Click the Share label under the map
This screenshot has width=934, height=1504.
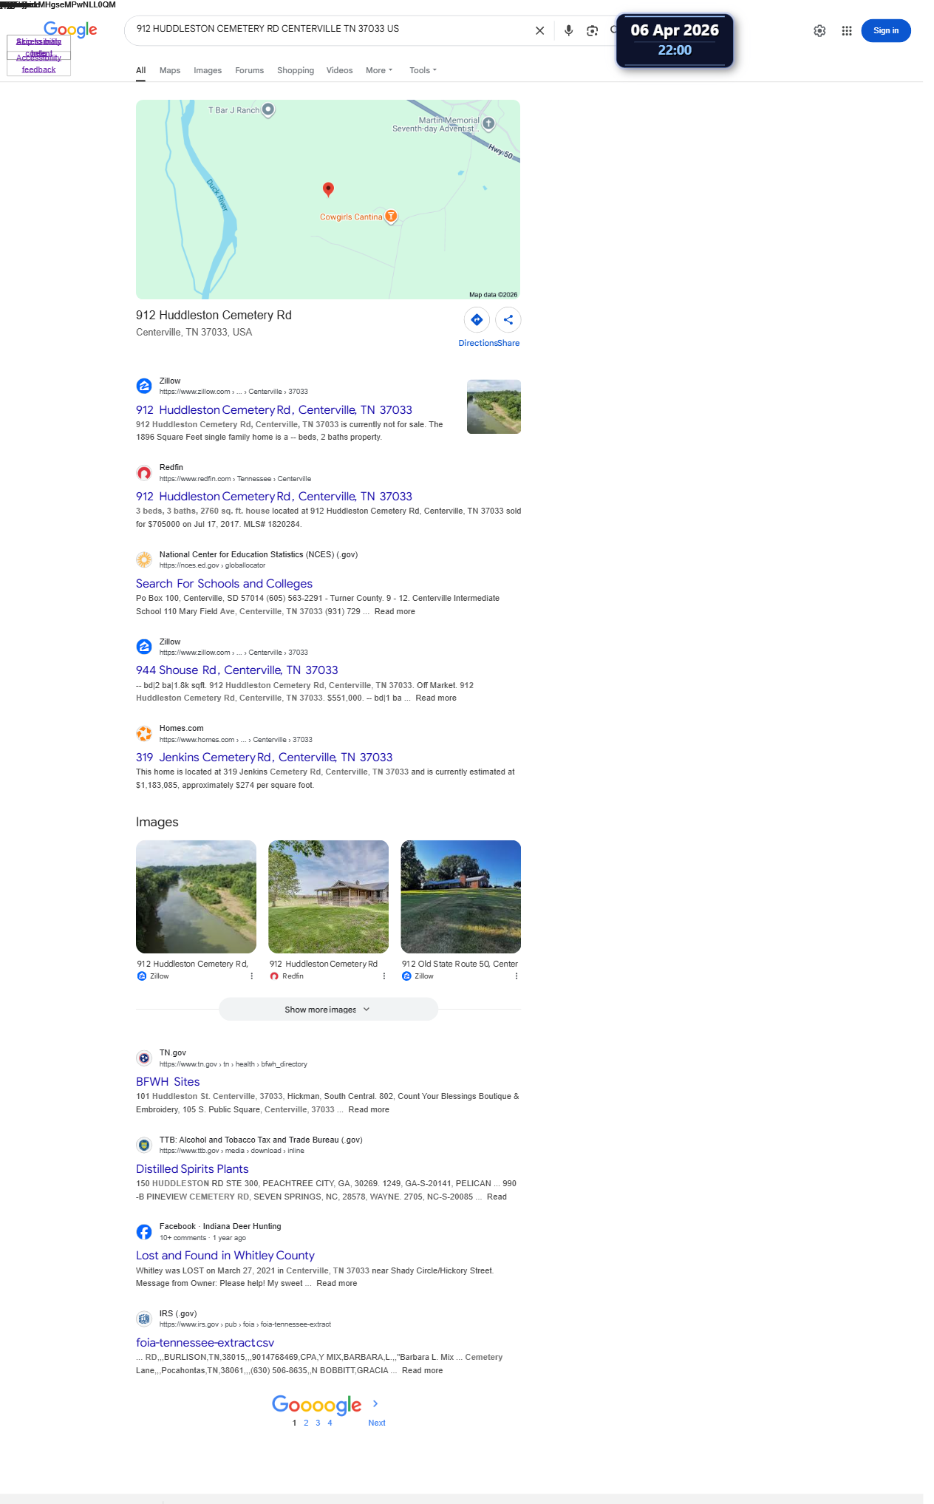508,343
